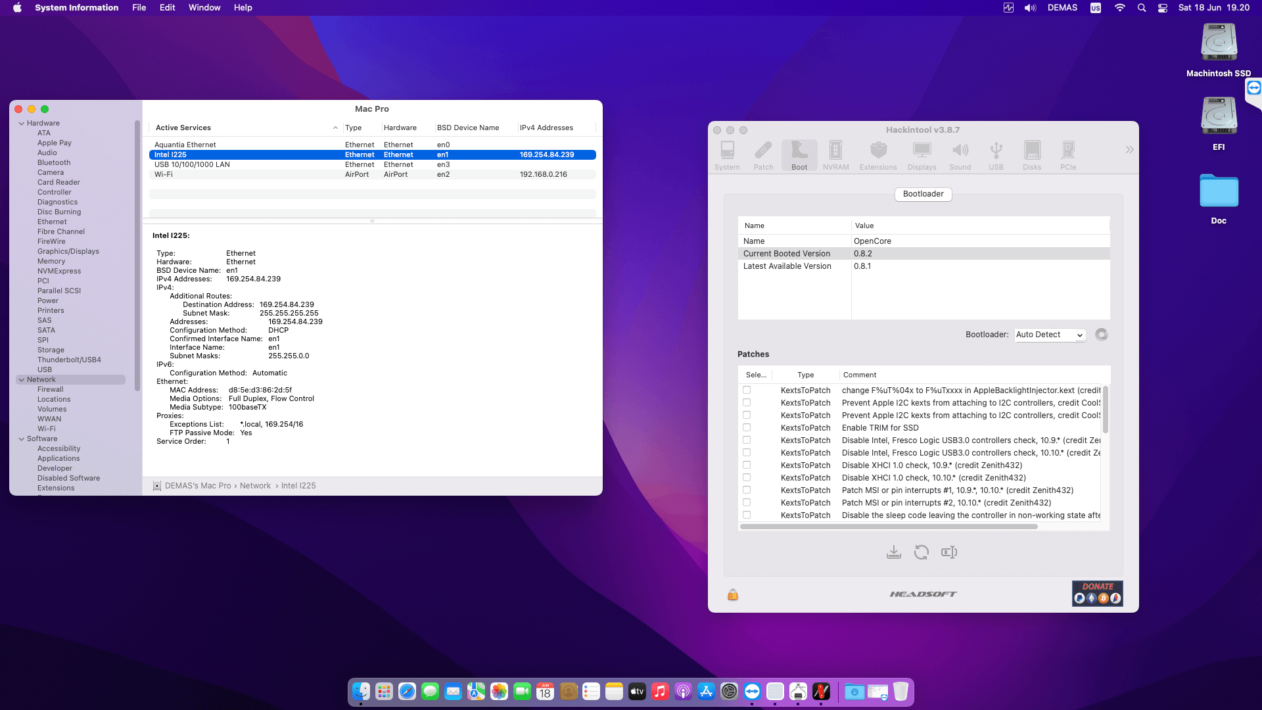The image size is (1262, 710).
Task: Click the Bootloader segment button
Action: [x=923, y=194]
